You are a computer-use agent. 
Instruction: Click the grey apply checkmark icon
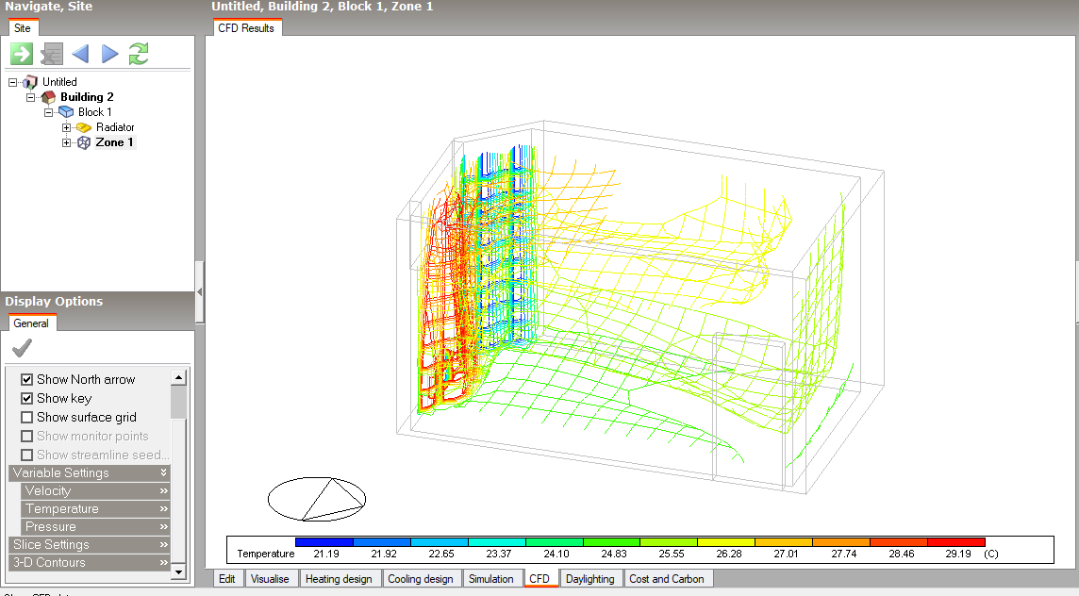22,348
